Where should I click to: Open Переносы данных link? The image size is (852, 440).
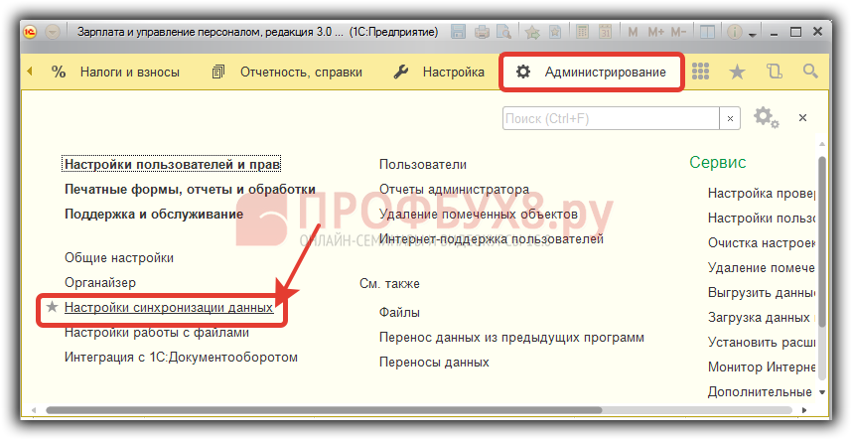tap(434, 362)
